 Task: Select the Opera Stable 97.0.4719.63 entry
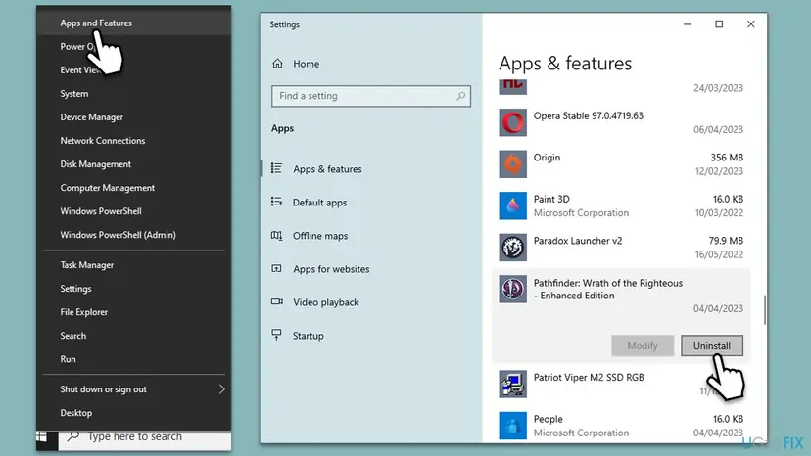pos(621,122)
